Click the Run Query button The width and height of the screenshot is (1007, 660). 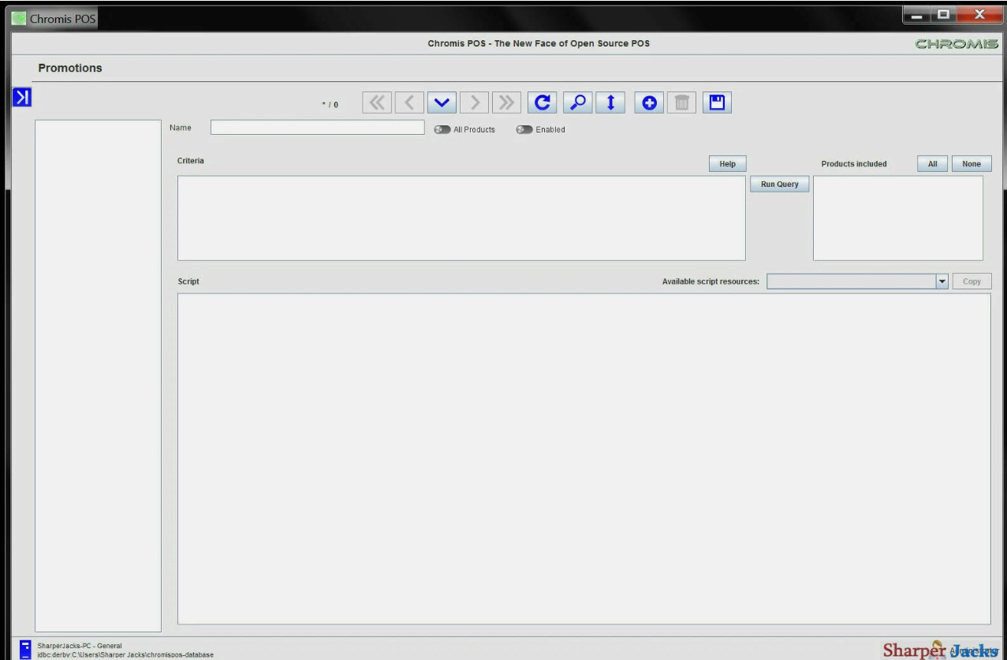pos(779,184)
